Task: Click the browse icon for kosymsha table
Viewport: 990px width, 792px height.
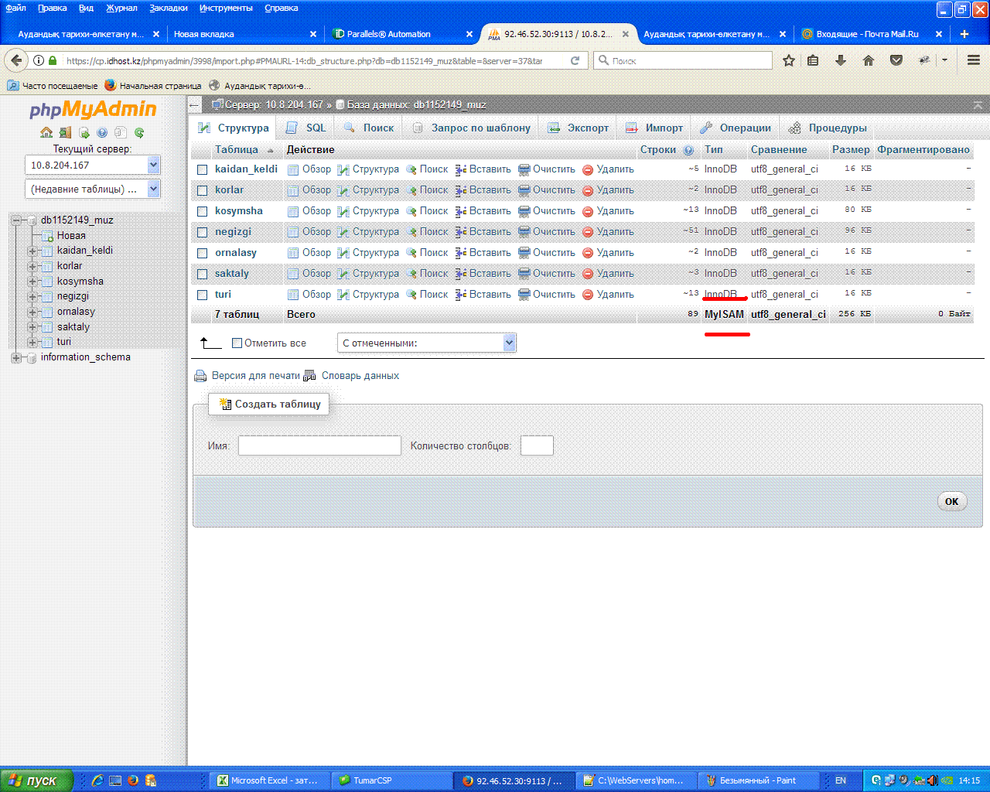Action: (293, 211)
